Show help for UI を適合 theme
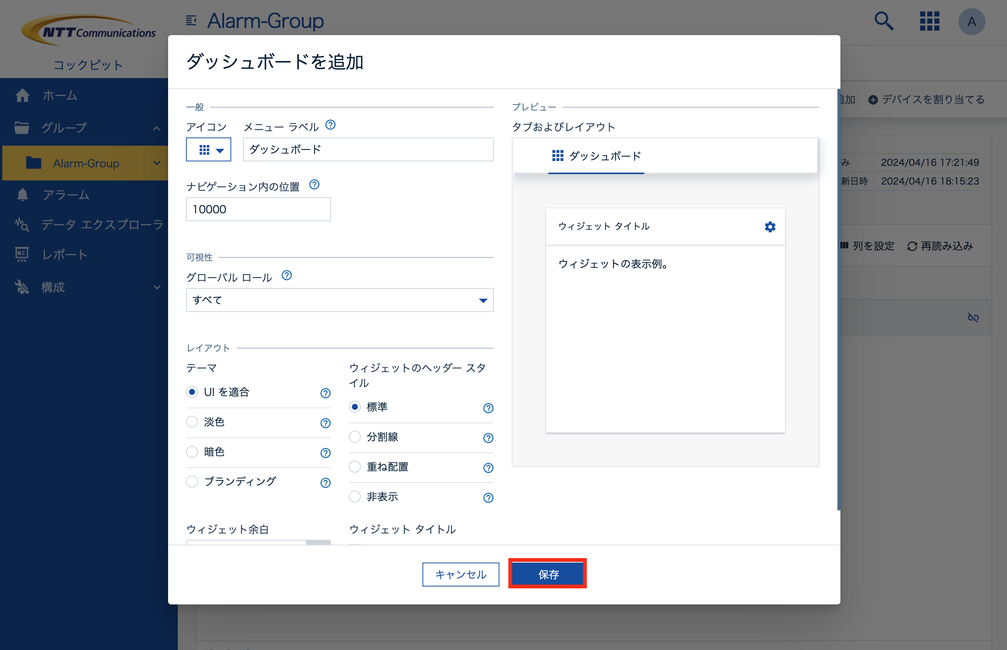 click(x=325, y=393)
